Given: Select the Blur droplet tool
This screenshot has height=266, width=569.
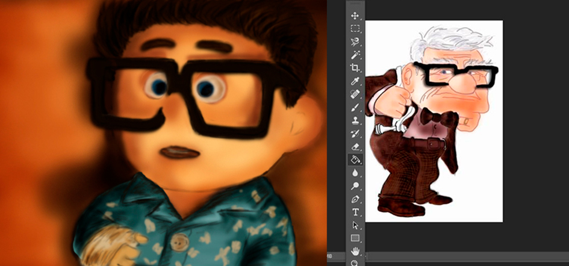Looking at the screenshot, I should (x=355, y=173).
